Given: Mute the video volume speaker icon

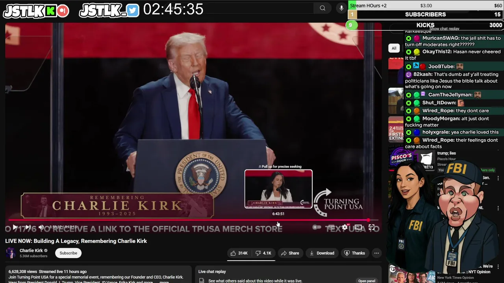Looking at the screenshot, I should [x=41, y=227].
